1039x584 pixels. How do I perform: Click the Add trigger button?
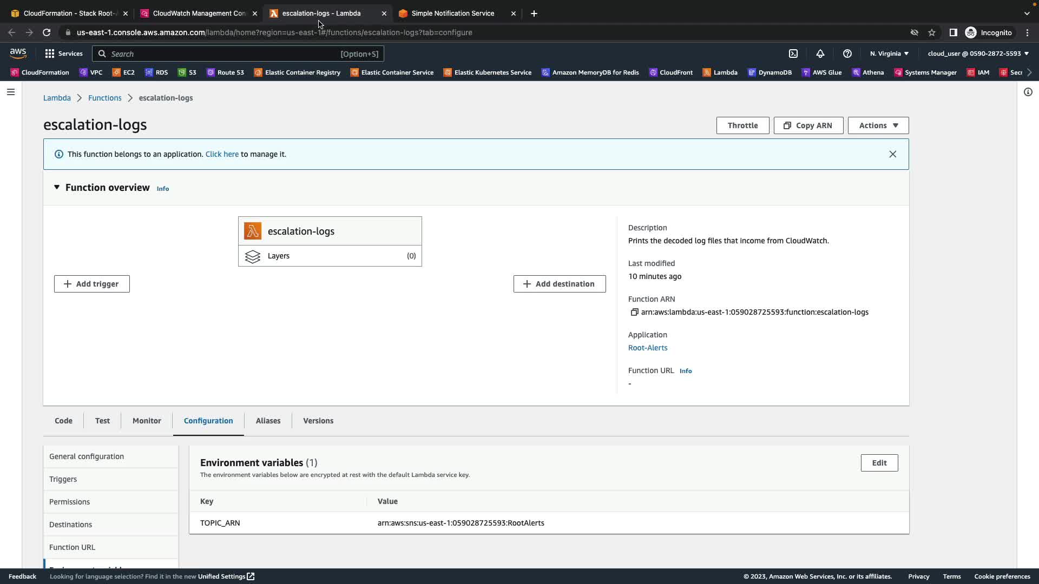[92, 284]
